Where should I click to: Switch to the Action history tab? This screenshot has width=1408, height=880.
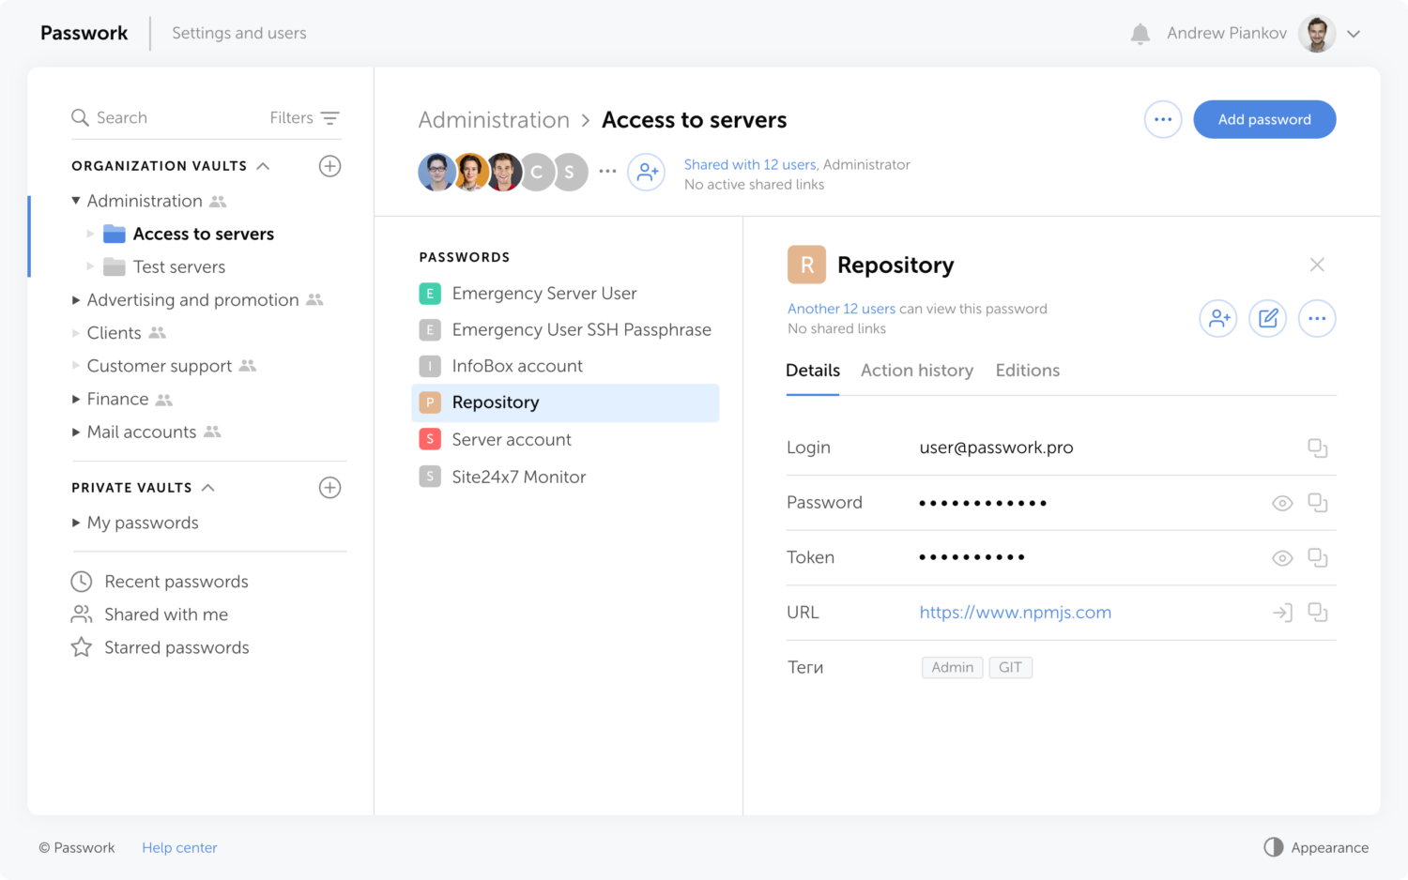pyautogui.click(x=916, y=371)
